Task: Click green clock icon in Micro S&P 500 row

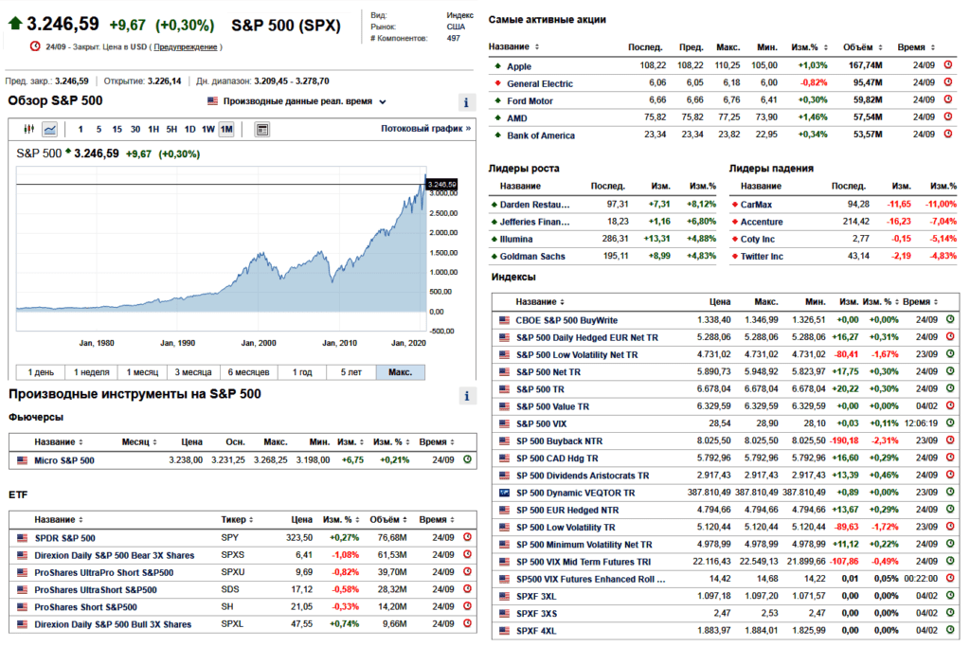Action: point(467,460)
